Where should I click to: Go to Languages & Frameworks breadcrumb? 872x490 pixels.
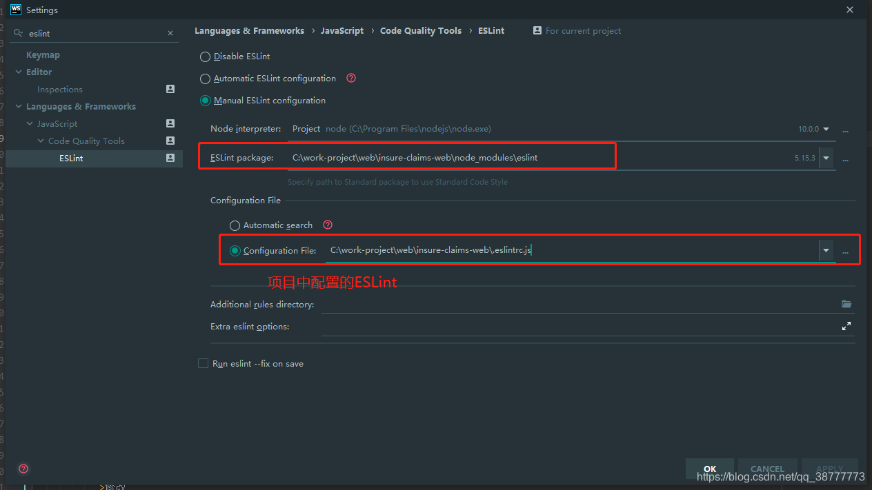[249, 30]
